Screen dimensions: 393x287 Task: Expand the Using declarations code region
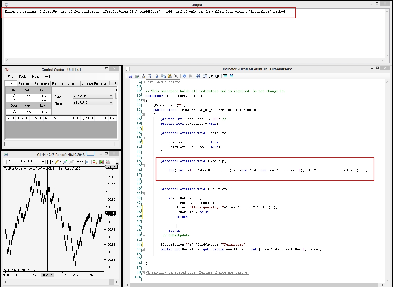coord(143,82)
